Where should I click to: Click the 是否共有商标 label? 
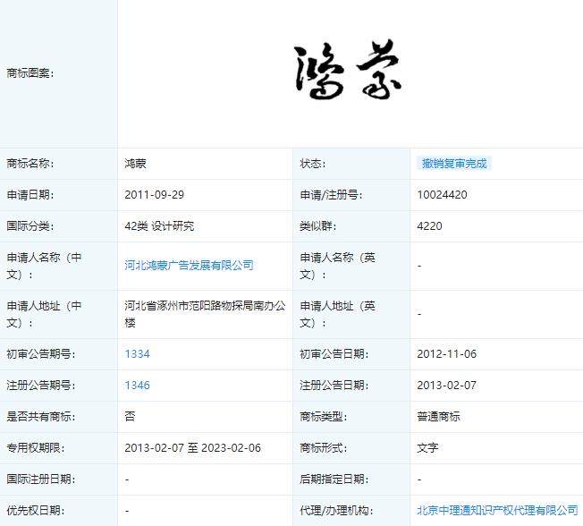(41, 416)
